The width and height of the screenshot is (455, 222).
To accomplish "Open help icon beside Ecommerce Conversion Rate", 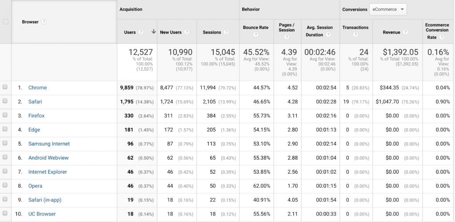I will click(x=442, y=37).
